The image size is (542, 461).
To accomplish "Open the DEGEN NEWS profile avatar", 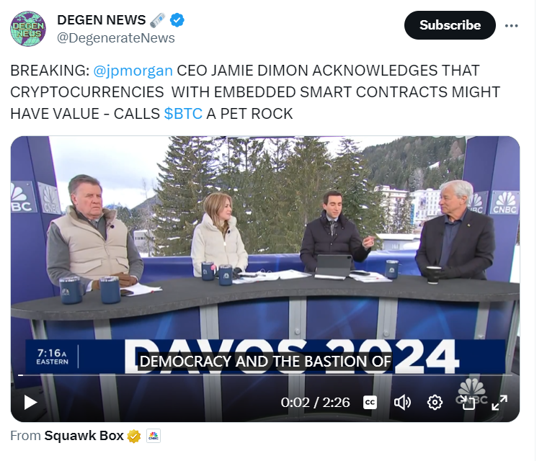I will coord(28,29).
